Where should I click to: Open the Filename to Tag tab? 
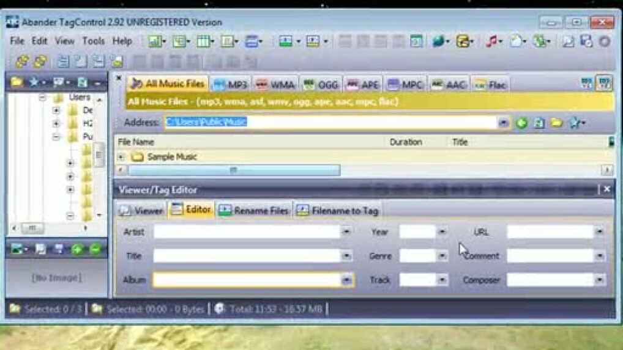coord(338,211)
